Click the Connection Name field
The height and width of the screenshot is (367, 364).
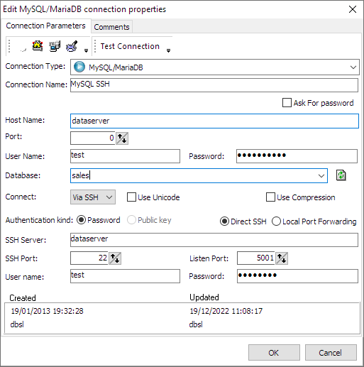click(x=214, y=85)
